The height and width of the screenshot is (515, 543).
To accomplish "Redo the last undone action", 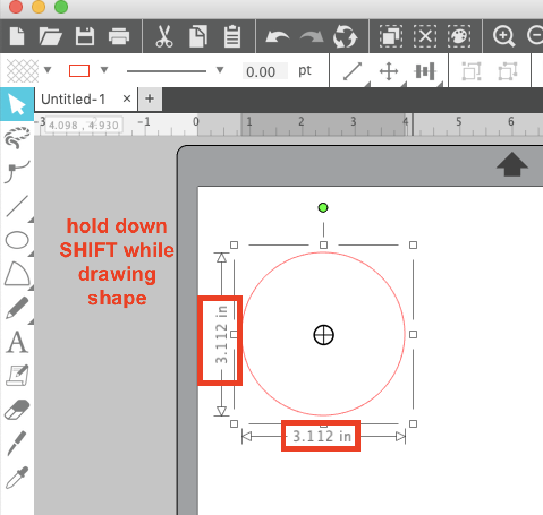I will (311, 37).
